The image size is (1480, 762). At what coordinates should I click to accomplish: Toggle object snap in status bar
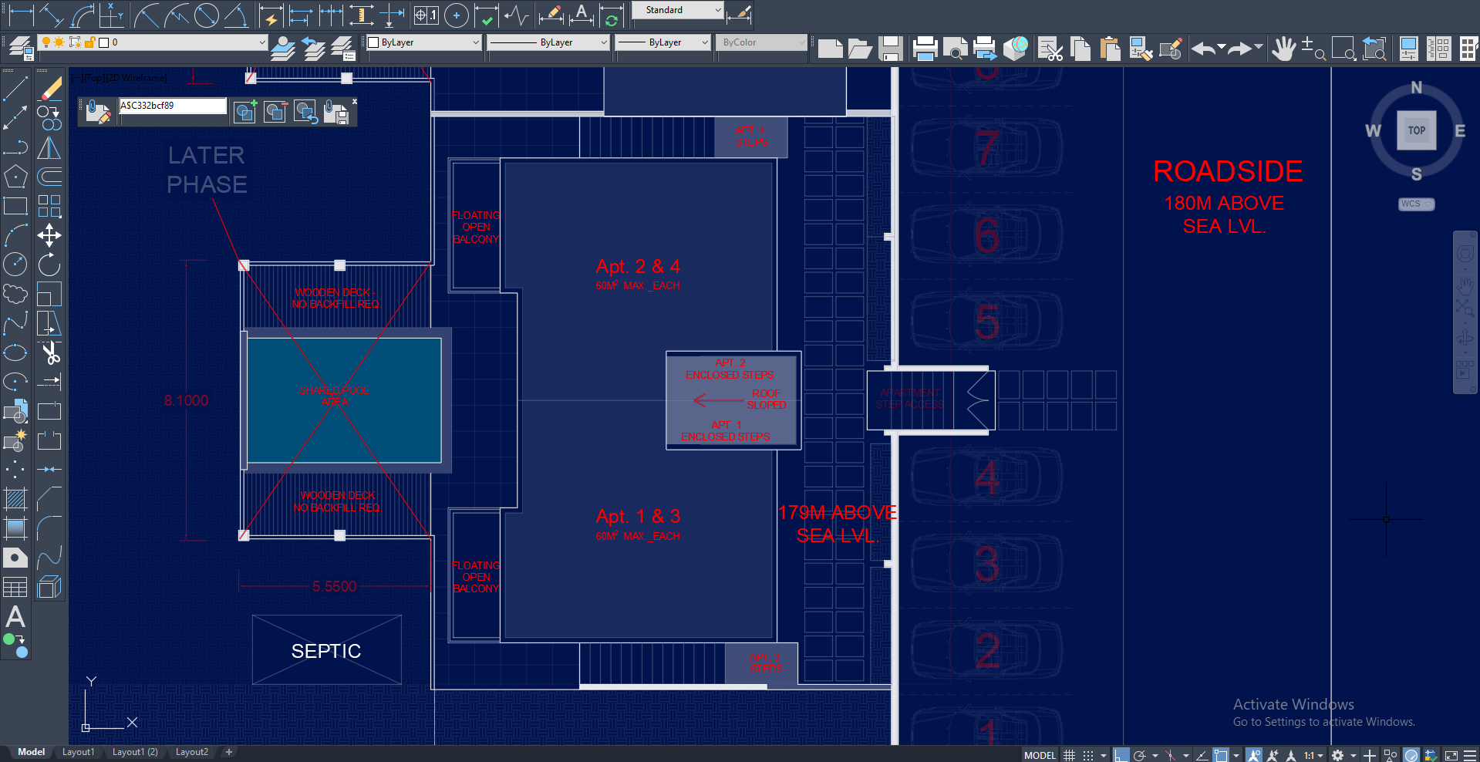point(1220,755)
